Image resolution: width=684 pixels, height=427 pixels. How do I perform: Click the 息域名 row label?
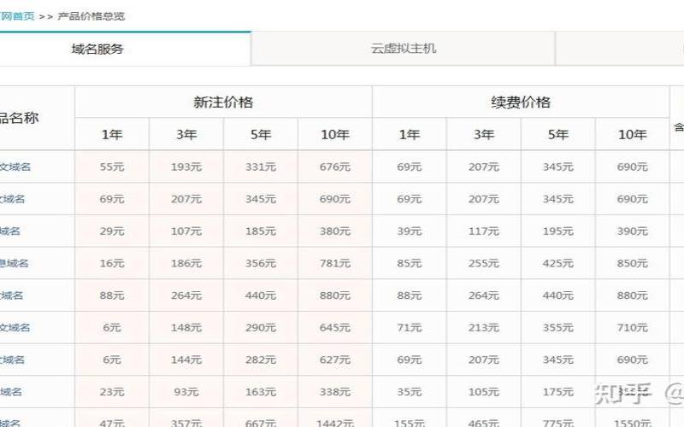14,264
